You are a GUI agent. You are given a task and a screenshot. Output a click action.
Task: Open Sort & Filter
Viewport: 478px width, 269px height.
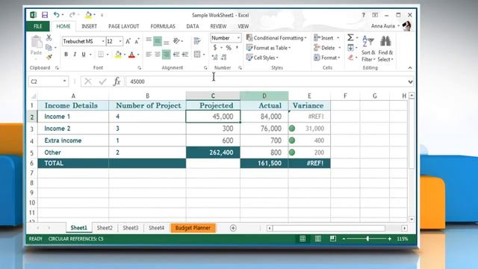pos(368,48)
